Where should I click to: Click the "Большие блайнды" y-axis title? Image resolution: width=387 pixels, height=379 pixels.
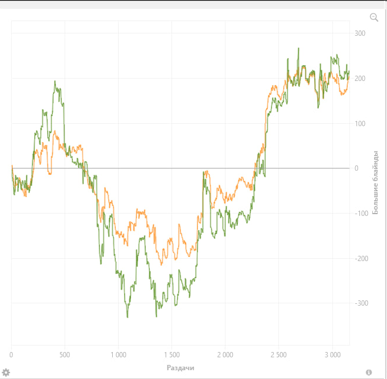(376, 182)
